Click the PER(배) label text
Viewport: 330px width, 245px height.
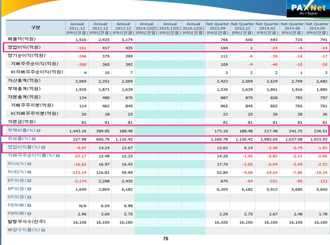pyautogui.click(x=17, y=205)
